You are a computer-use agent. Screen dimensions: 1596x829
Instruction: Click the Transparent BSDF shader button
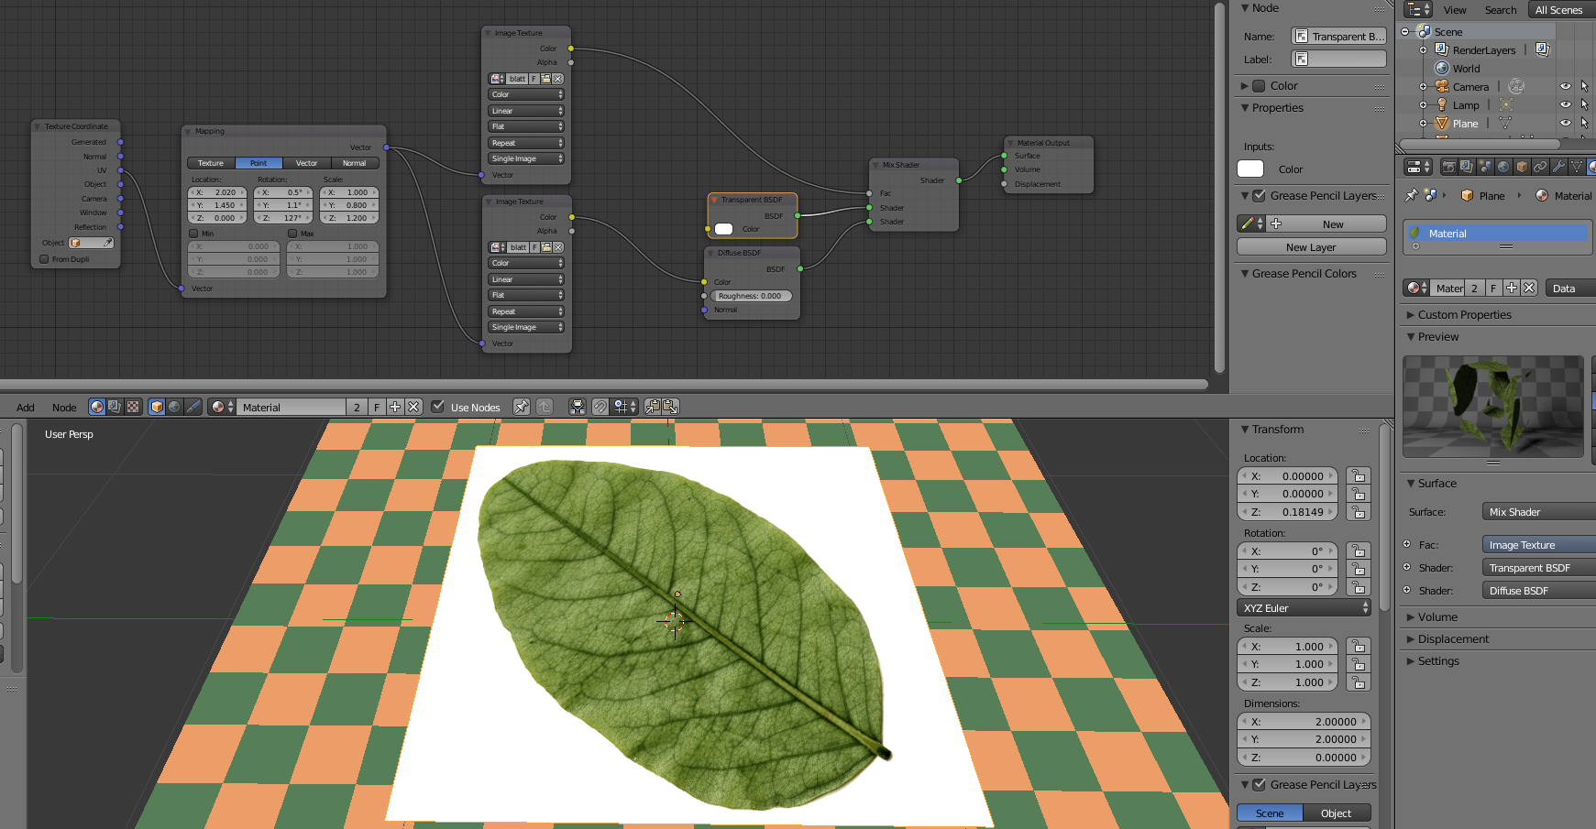pyautogui.click(x=1539, y=568)
